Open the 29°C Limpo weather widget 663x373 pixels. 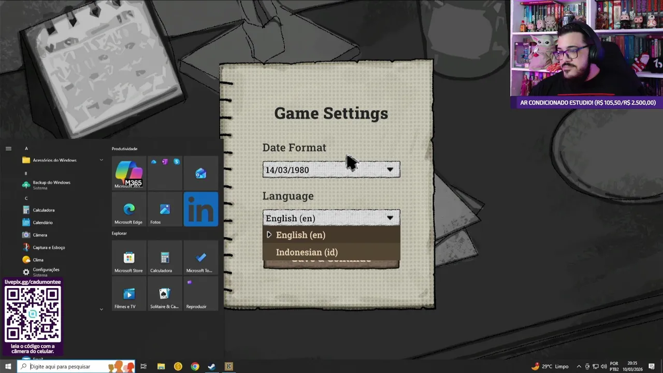pos(550,366)
